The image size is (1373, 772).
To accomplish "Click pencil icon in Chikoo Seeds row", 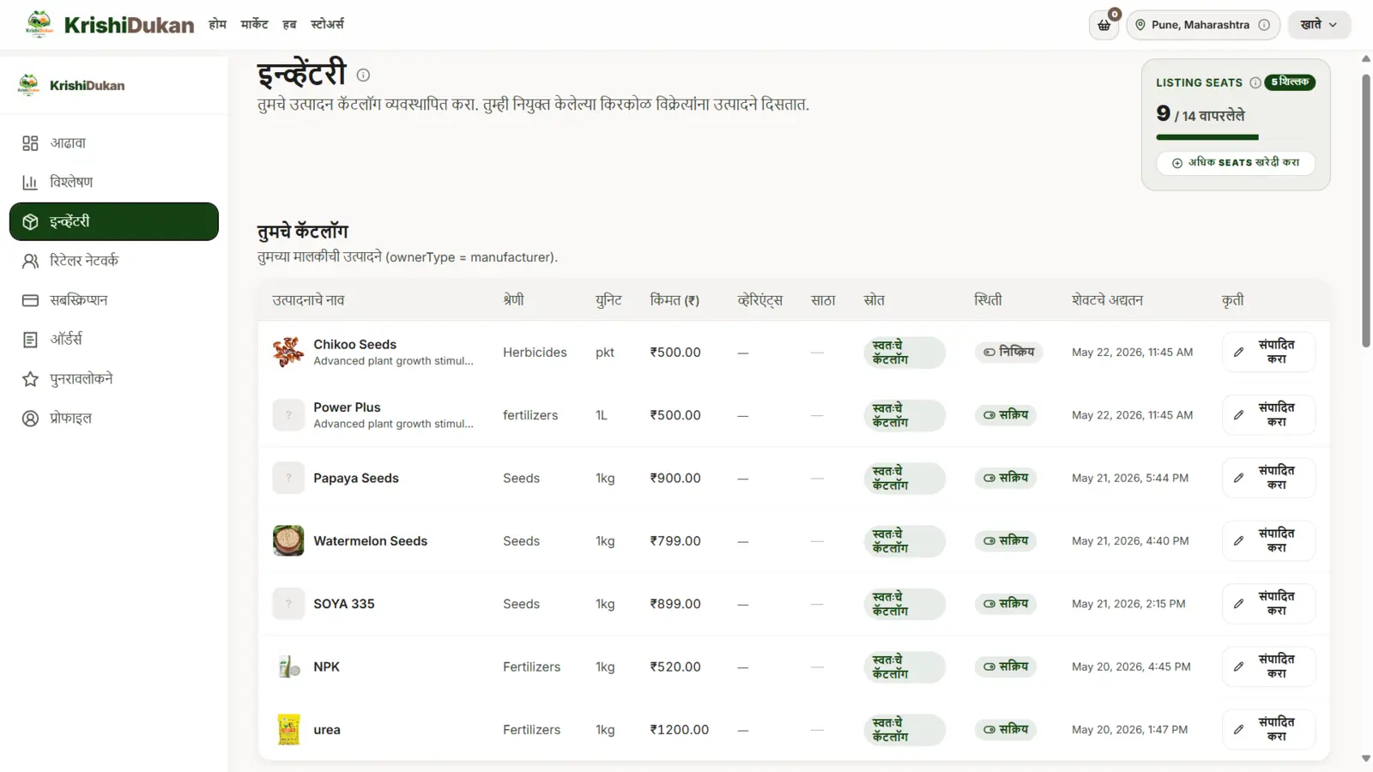I will 1238,353.
